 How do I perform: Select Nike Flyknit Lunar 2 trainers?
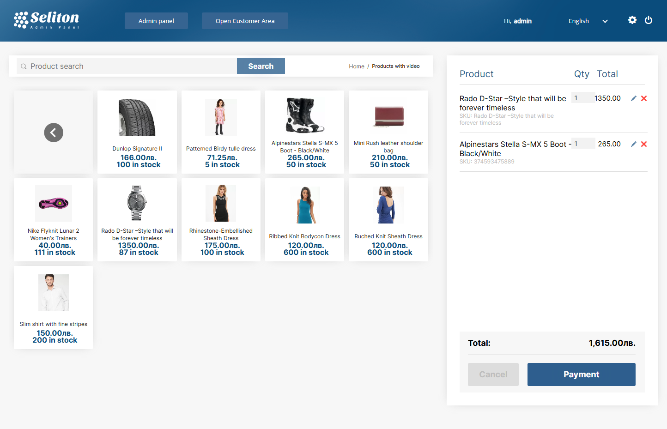[54, 220]
